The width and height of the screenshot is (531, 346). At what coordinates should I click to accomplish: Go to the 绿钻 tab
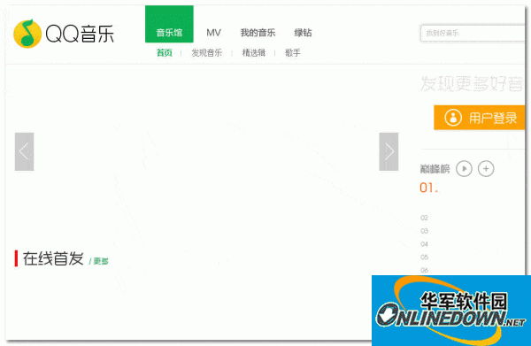point(303,33)
